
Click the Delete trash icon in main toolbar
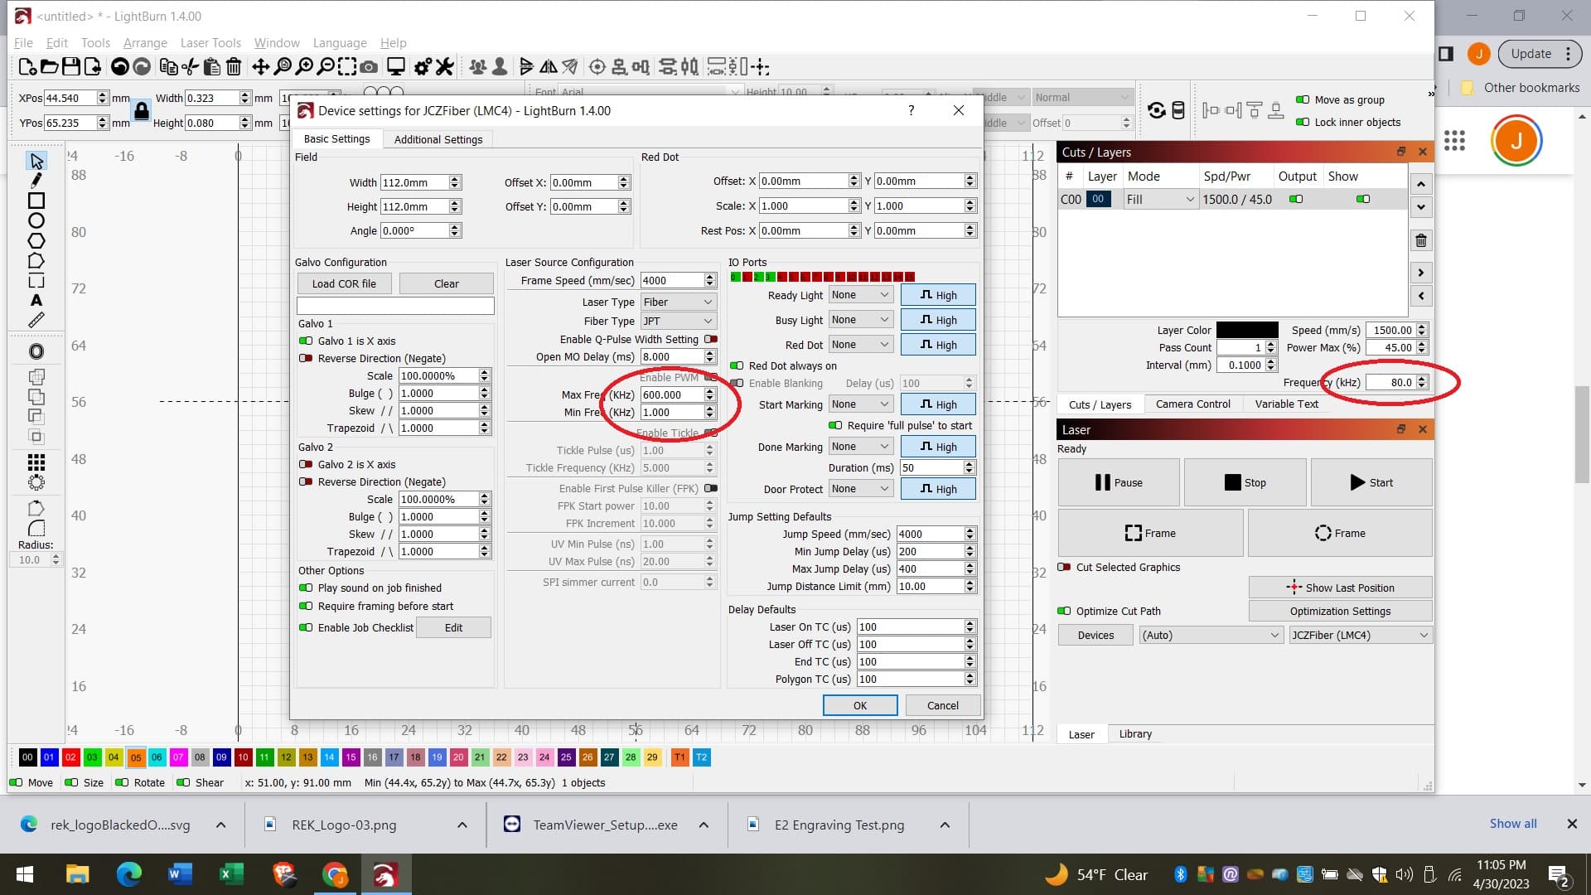click(234, 67)
